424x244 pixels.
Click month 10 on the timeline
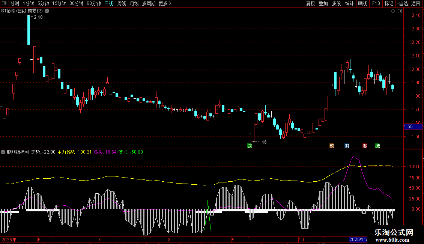coord(301,239)
